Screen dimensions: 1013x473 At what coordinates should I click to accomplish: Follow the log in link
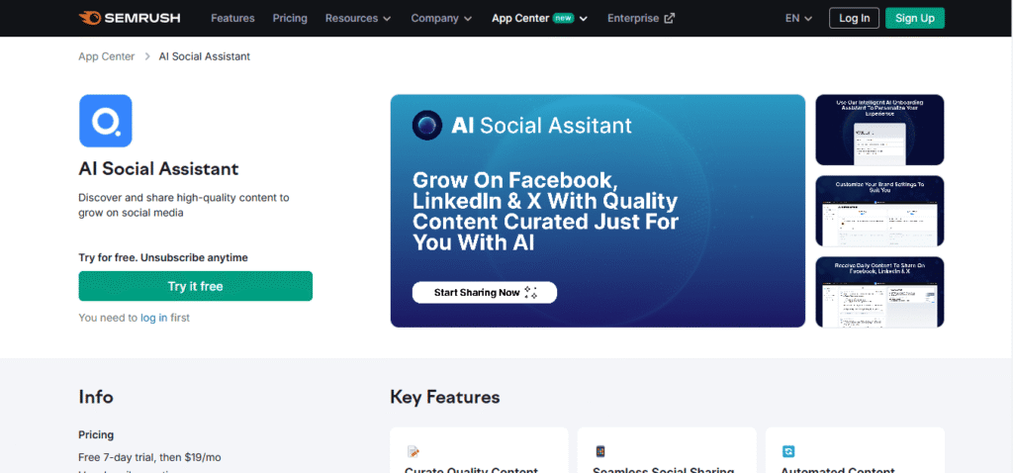(x=153, y=318)
